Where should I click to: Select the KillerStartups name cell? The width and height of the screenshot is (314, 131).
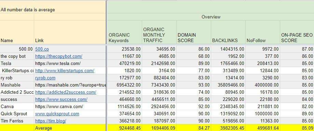(x=17, y=70)
